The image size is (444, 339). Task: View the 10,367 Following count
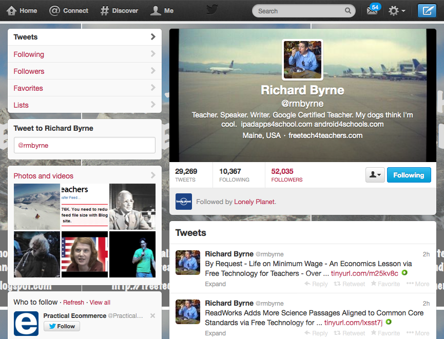(234, 175)
